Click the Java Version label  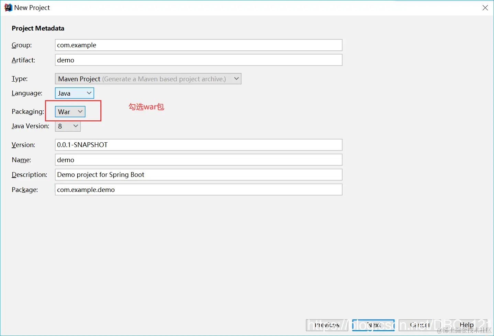point(31,126)
